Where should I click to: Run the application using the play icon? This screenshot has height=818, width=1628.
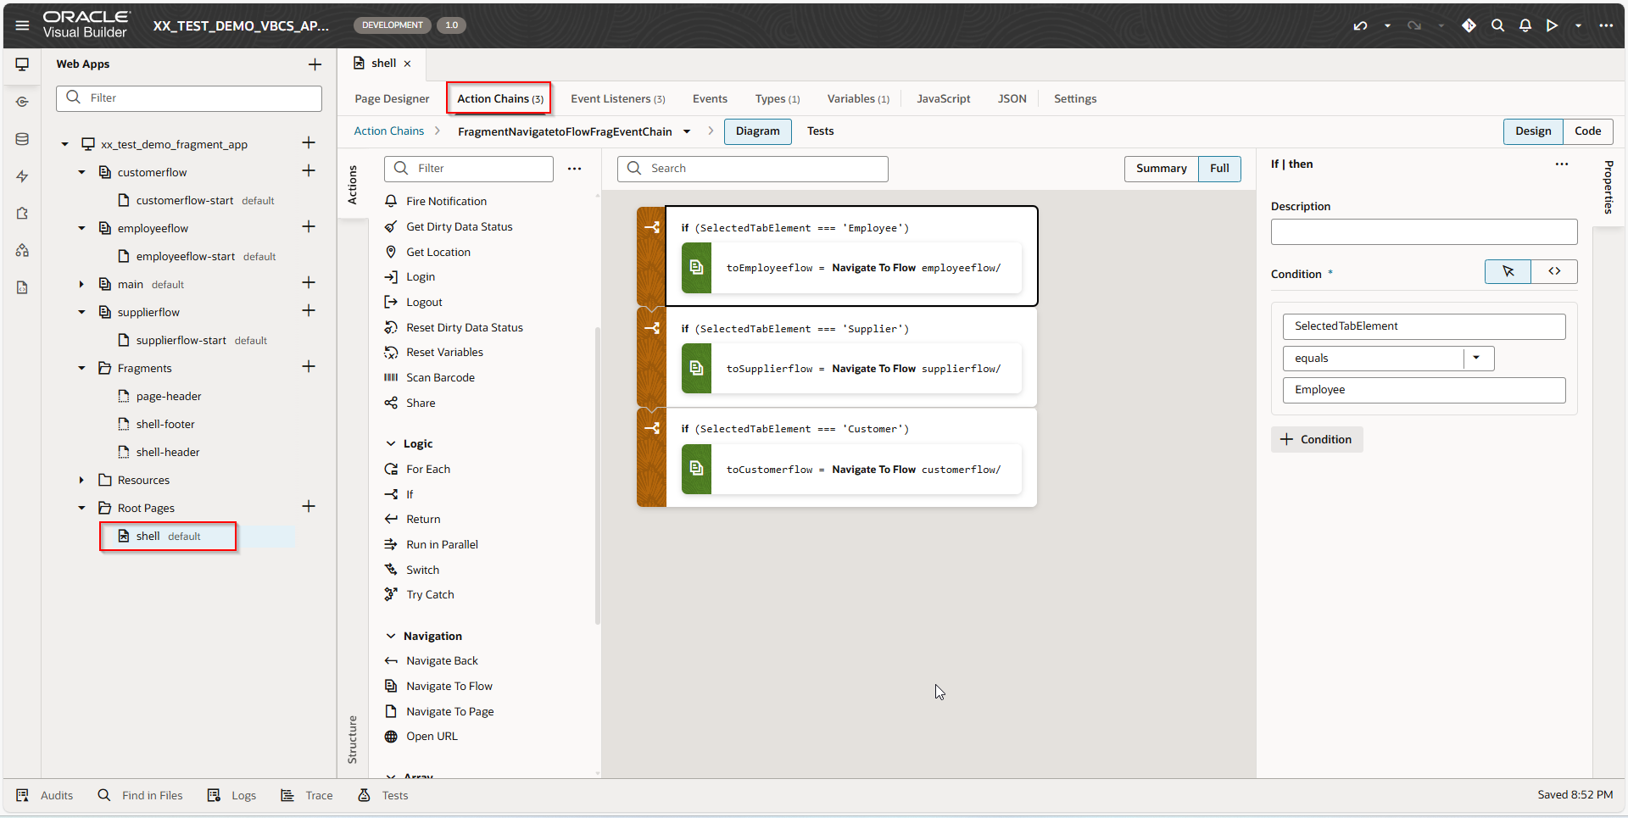coord(1552,25)
